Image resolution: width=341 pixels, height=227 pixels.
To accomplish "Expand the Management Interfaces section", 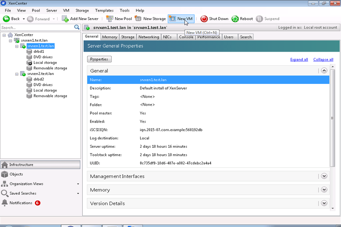I will (324, 176).
